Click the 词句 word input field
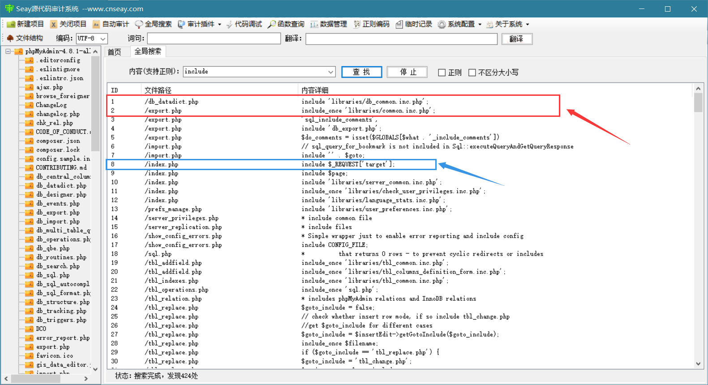708x385 pixels. point(214,39)
